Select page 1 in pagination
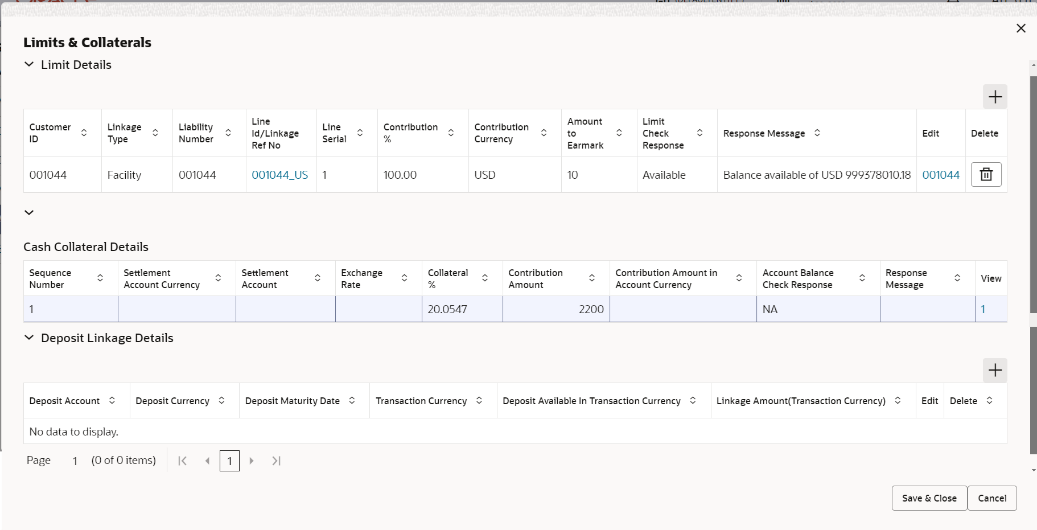 coord(229,461)
